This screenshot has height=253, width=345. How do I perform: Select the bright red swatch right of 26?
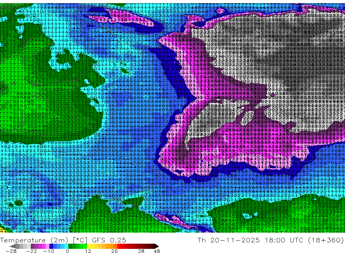coord(119,246)
